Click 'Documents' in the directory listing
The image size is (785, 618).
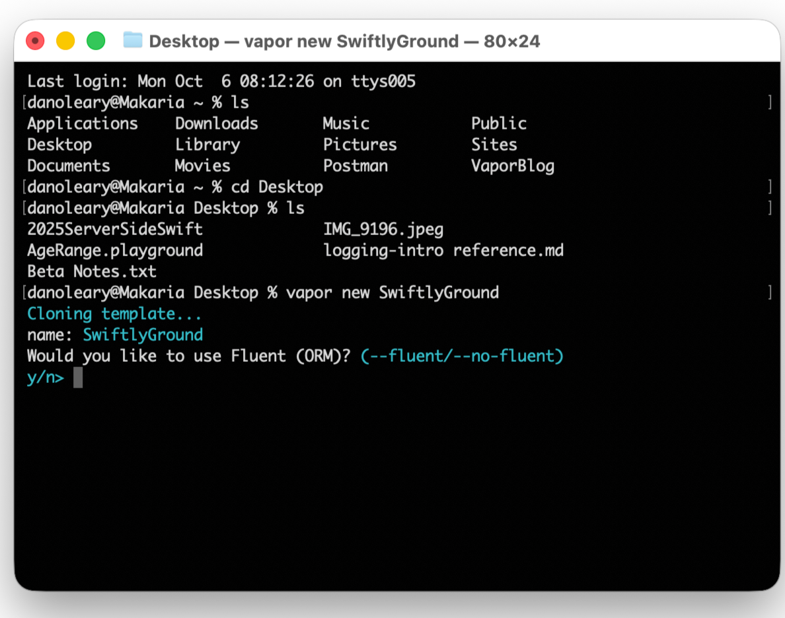coord(69,166)
